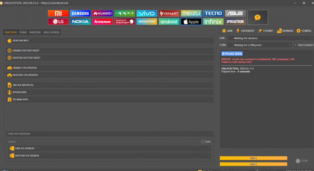Open the OPPO brand section
Viewport: 314px width, 171px height.
124,13
